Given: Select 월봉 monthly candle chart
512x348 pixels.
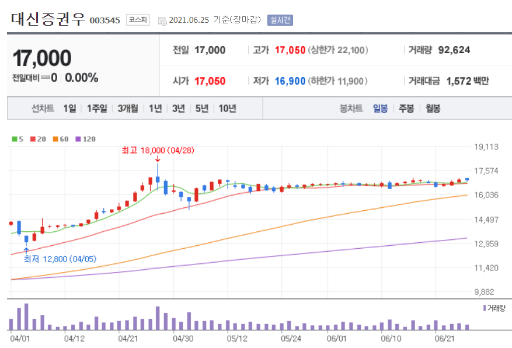Looking at the screenshot, I should (x=433, y=109).
